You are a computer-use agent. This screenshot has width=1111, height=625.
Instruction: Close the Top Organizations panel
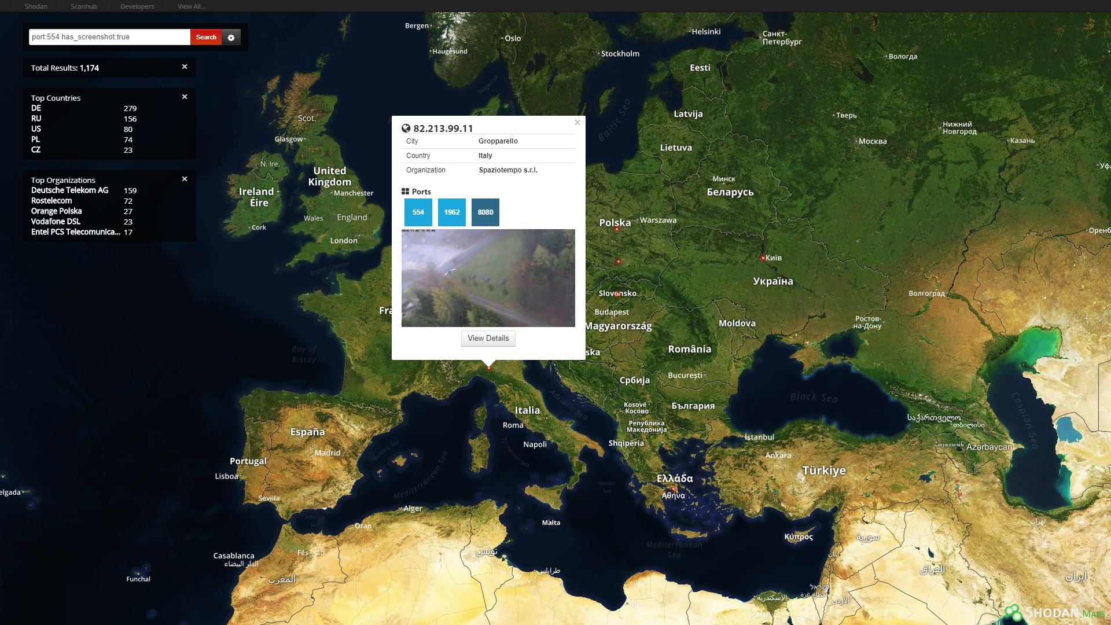point(185,179)
